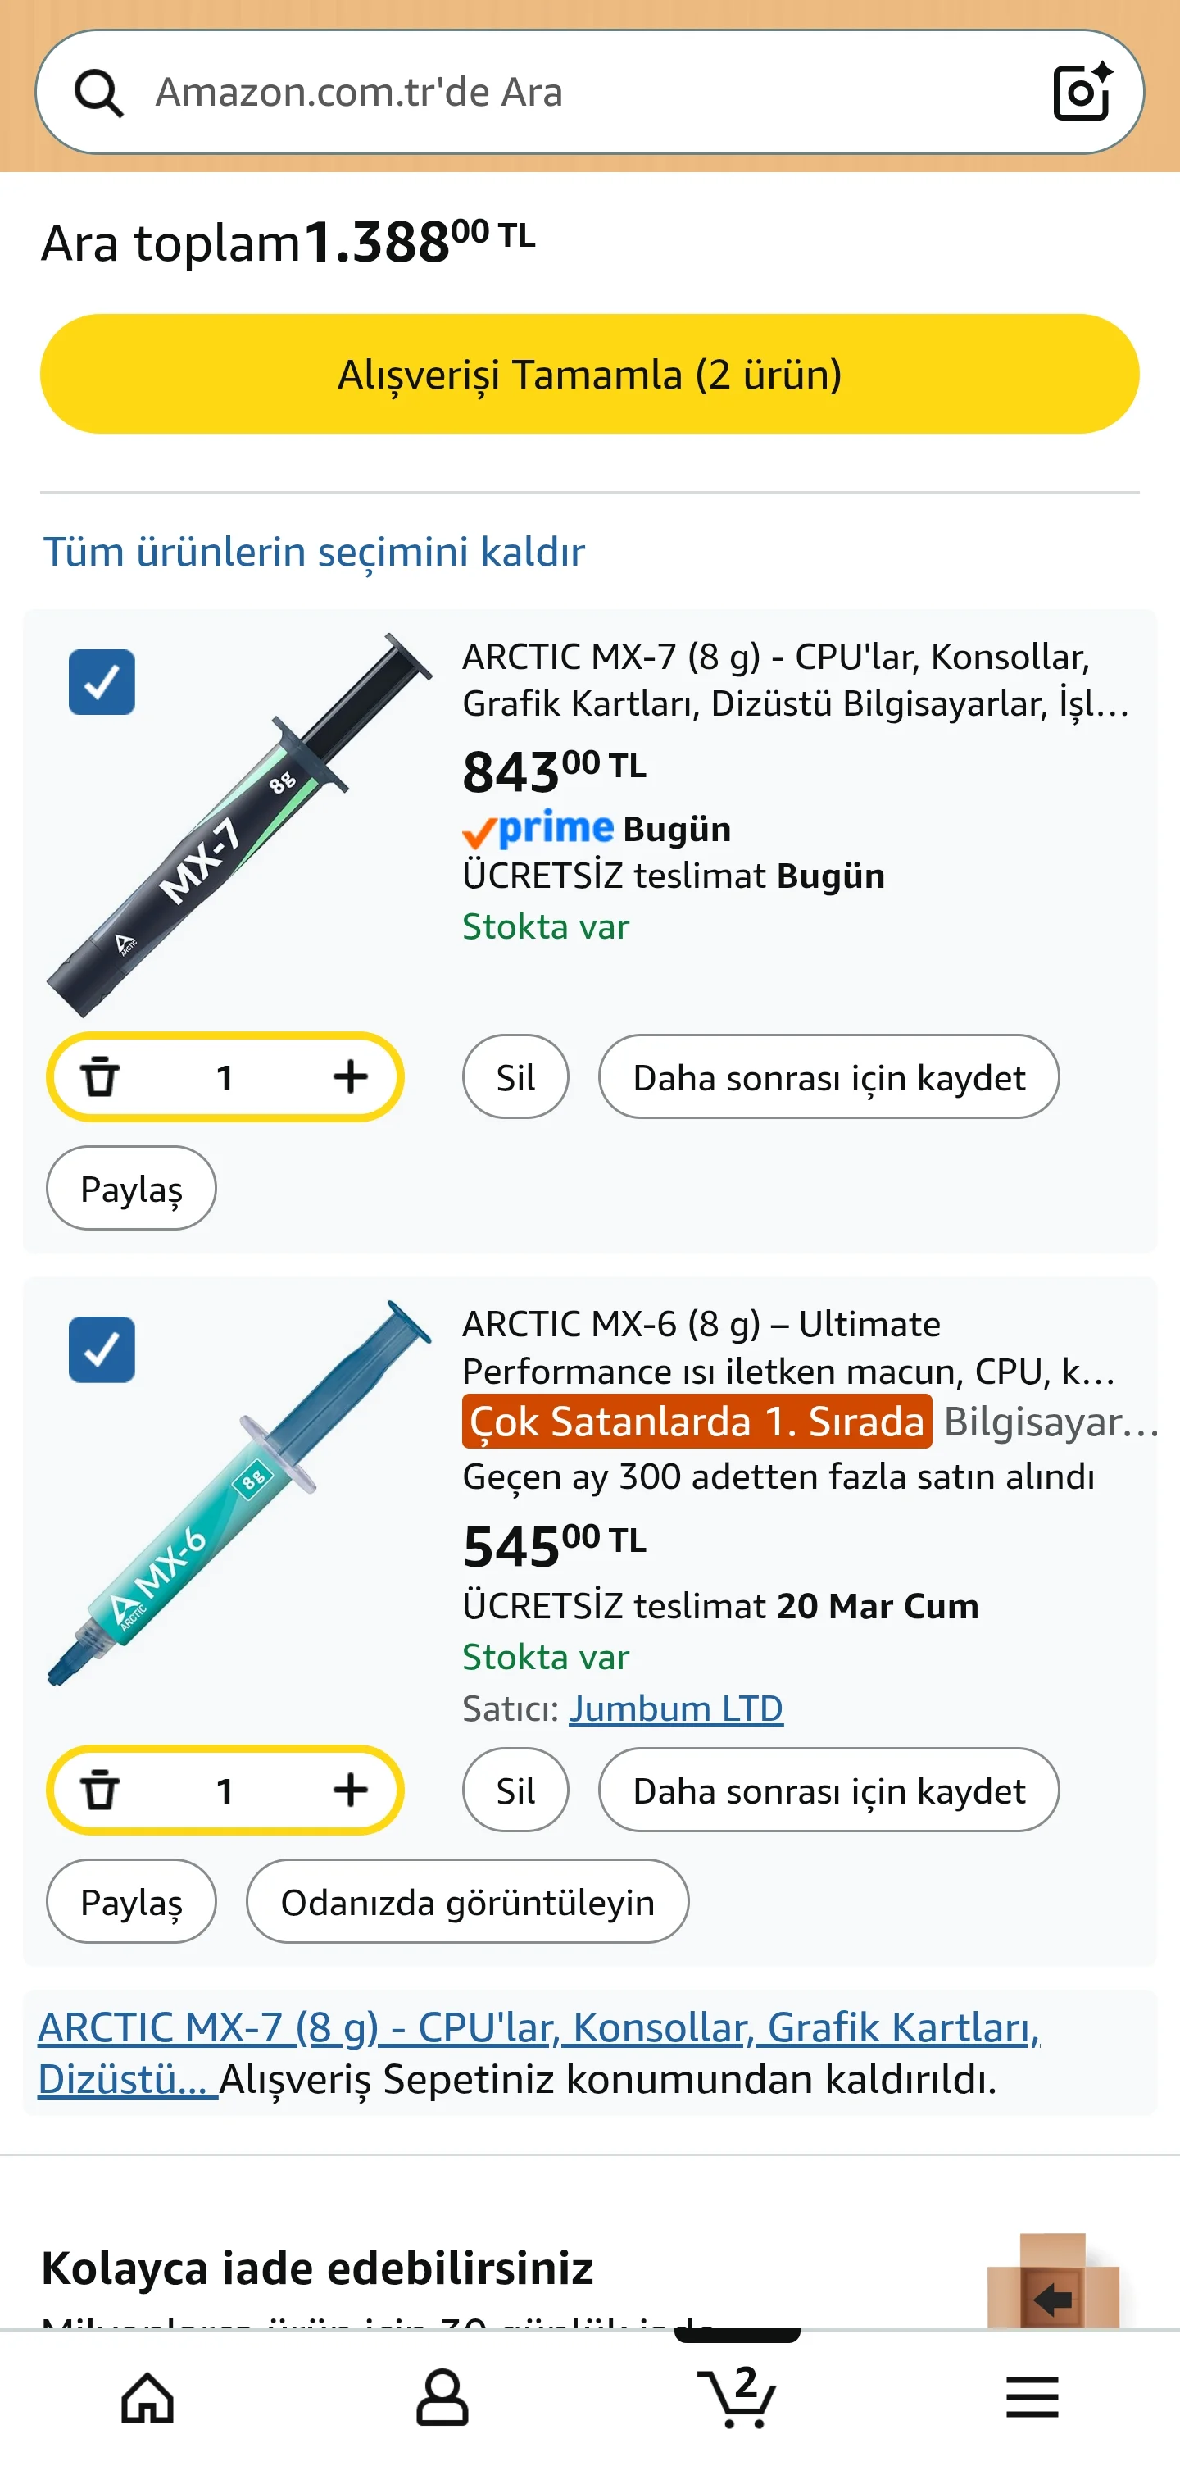Open the Jumbum LTD seller link

coord(676,1708)
